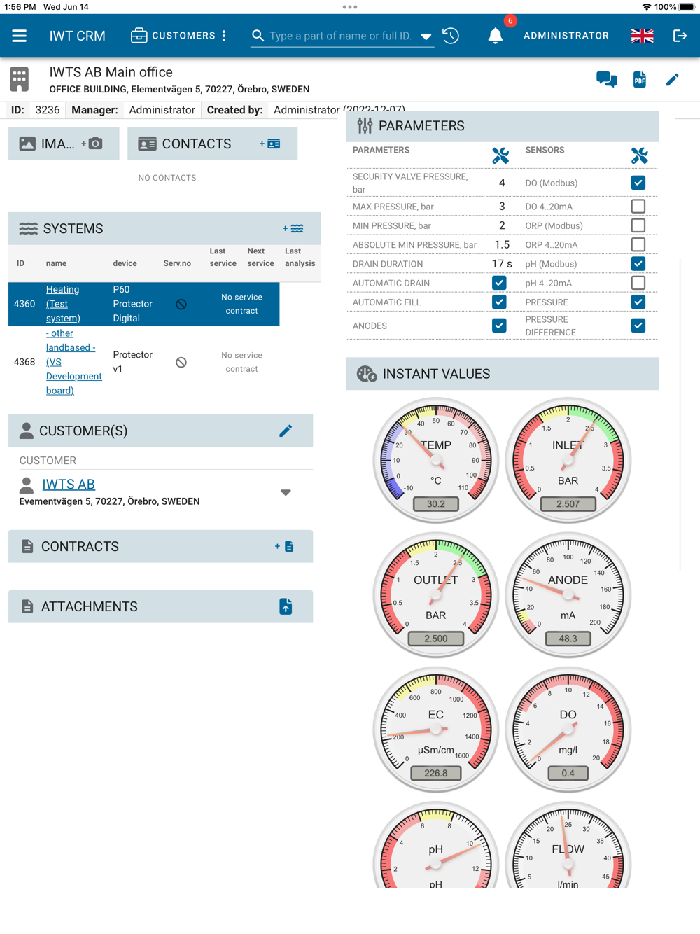The image size is (700, 934).
Task: Click the DO mg/l gauge
Action: click(x=568, y=730)
